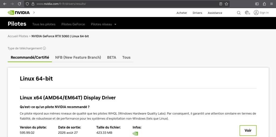The image size is (276, 137).
Task: Click driver version 595.99.02
Action: [x=27, y=133]
